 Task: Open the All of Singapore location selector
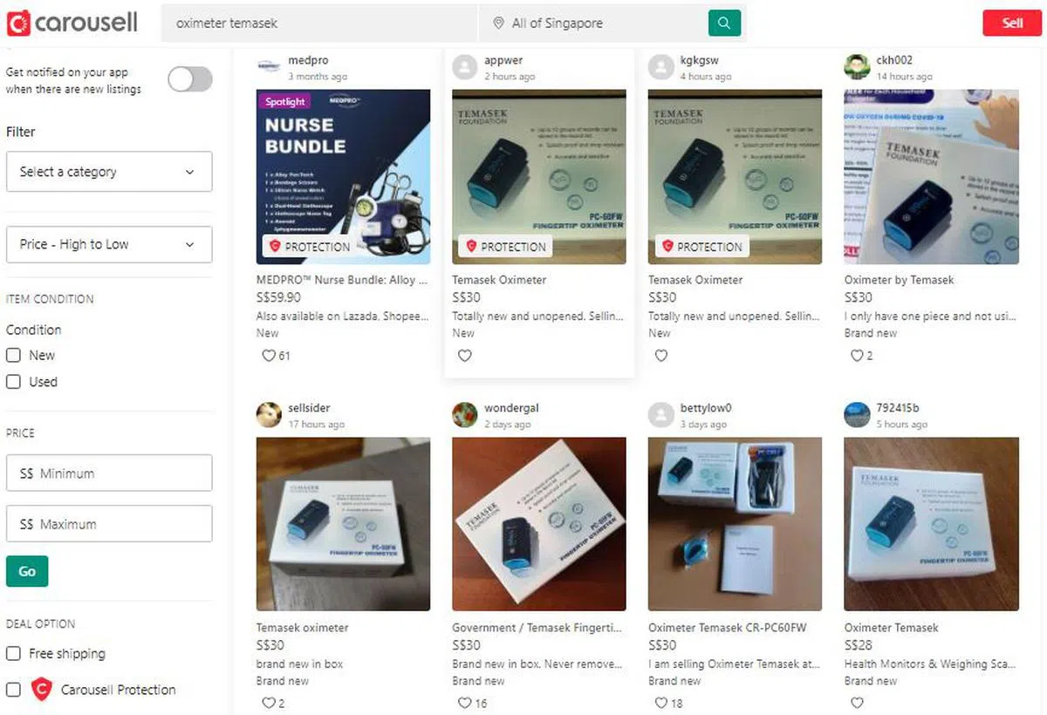tap(593, 24)
